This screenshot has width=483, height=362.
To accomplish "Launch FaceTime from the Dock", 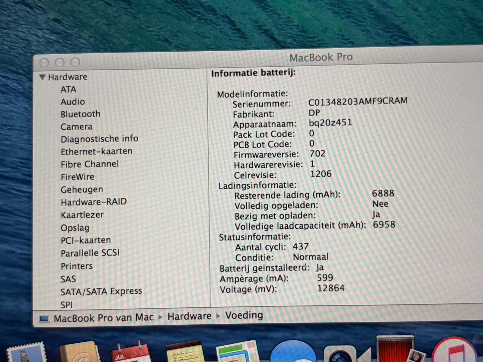I will 347,353.
